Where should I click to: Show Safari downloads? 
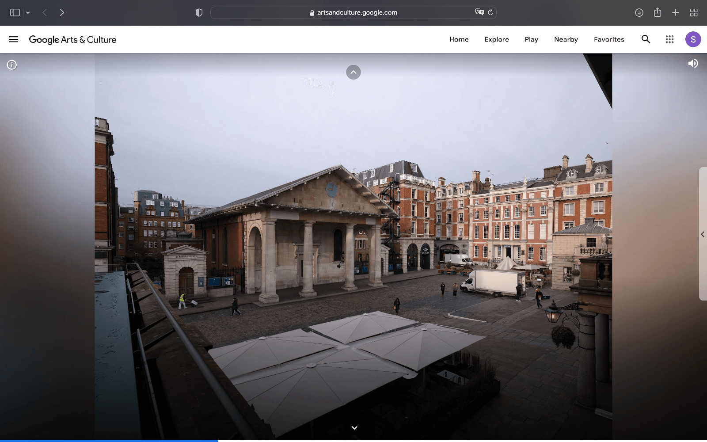point(639,12)
